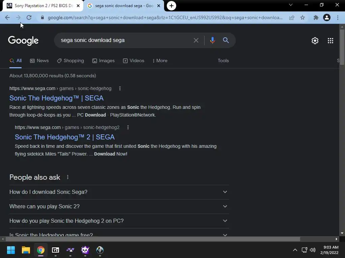Open search Tools options

[223, 60]
